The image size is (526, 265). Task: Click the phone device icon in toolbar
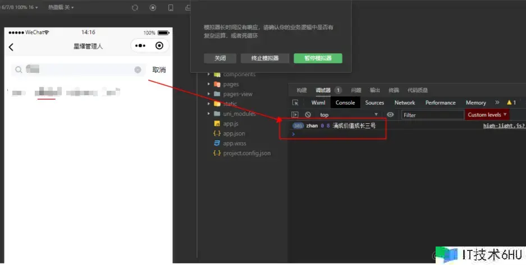(x=171, y=8)
